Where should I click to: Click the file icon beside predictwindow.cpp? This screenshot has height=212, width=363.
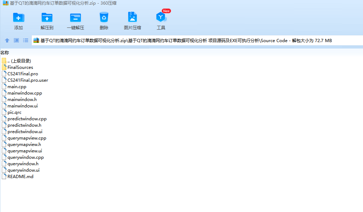click(x=4, y=119)
